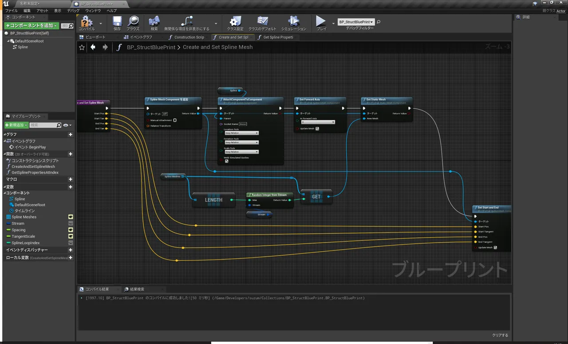Screen dimensions: 568x344
Task: Open the Rotation Rule dropdown
Action: coord(241,142)
